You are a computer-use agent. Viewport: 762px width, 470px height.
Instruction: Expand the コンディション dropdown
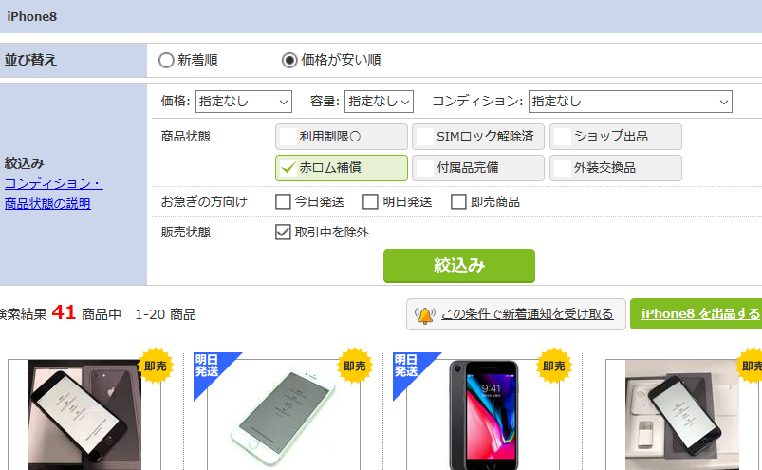(x=630, y=102)
